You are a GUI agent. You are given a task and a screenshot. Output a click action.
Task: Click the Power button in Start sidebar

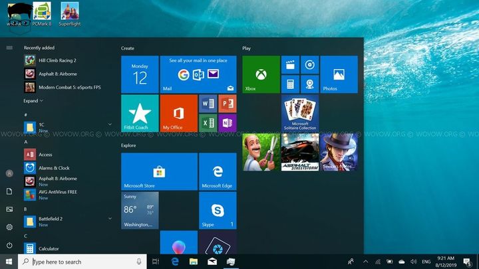point(9,245)
